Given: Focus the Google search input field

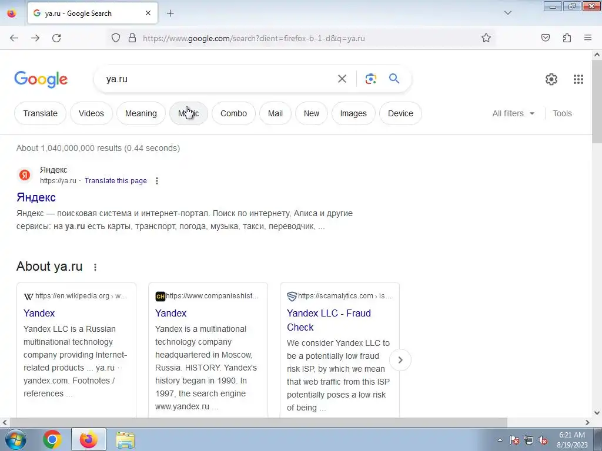Looking at the screenshot, I should (219, 79).
